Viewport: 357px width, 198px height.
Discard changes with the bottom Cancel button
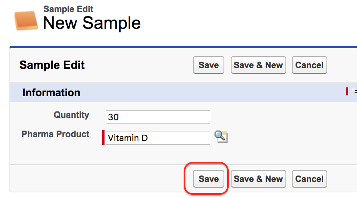click(310, 179)
